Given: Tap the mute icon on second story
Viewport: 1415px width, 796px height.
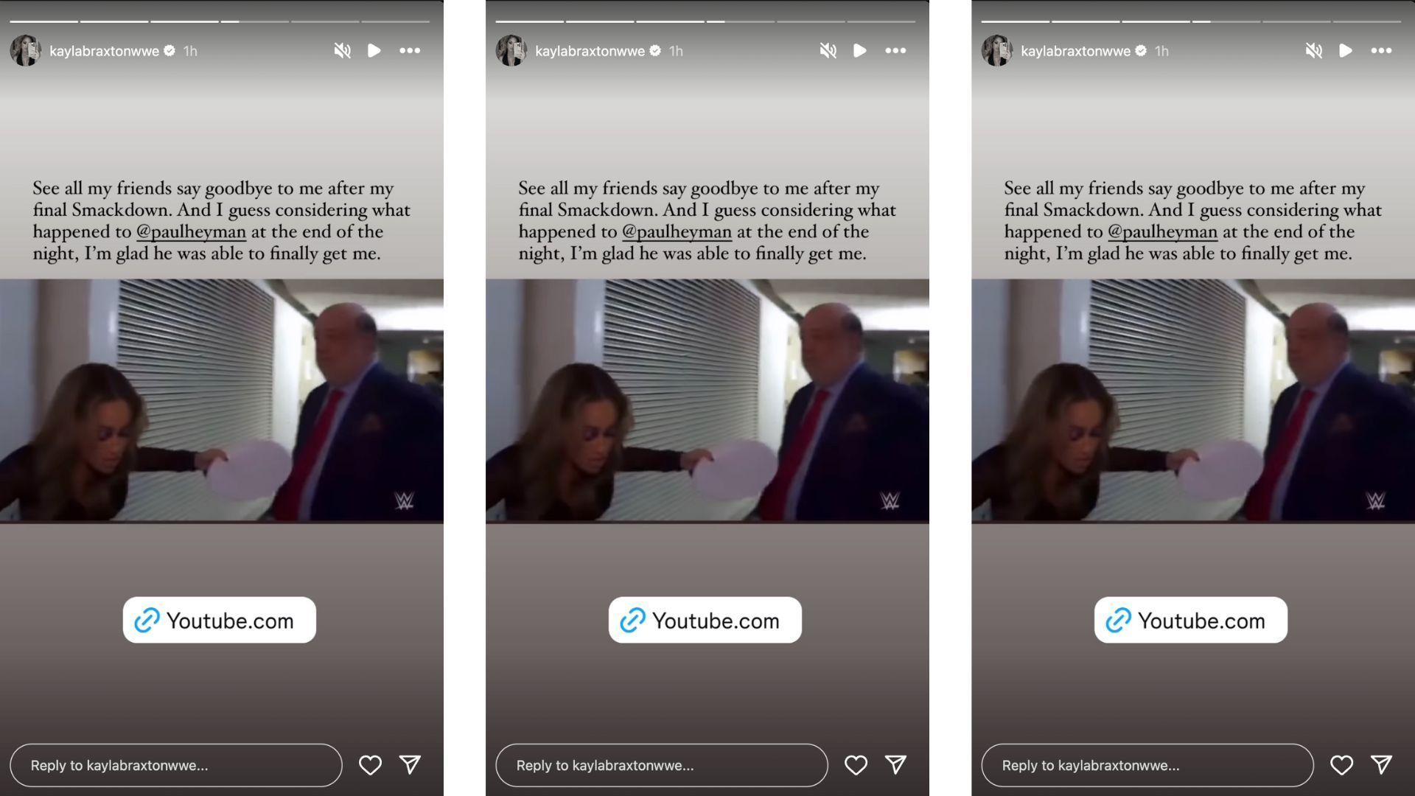Looking at the screenshot, I should tap(827, 49).
